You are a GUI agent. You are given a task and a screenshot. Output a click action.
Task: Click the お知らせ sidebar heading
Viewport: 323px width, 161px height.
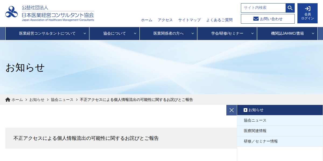[280, 110]
